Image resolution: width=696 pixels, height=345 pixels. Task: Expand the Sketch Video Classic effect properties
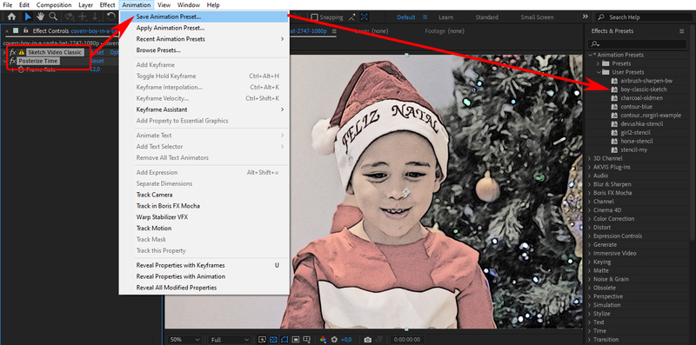[4, 52]
